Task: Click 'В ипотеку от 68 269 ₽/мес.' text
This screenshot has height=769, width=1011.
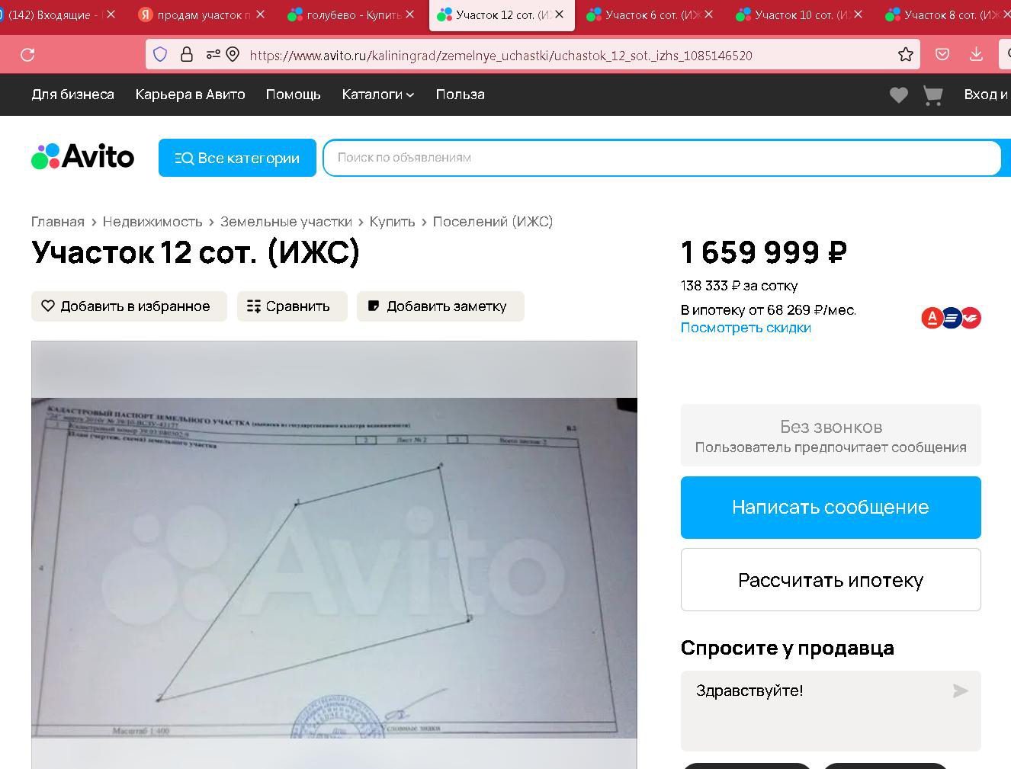Action: tap(769, 310)
